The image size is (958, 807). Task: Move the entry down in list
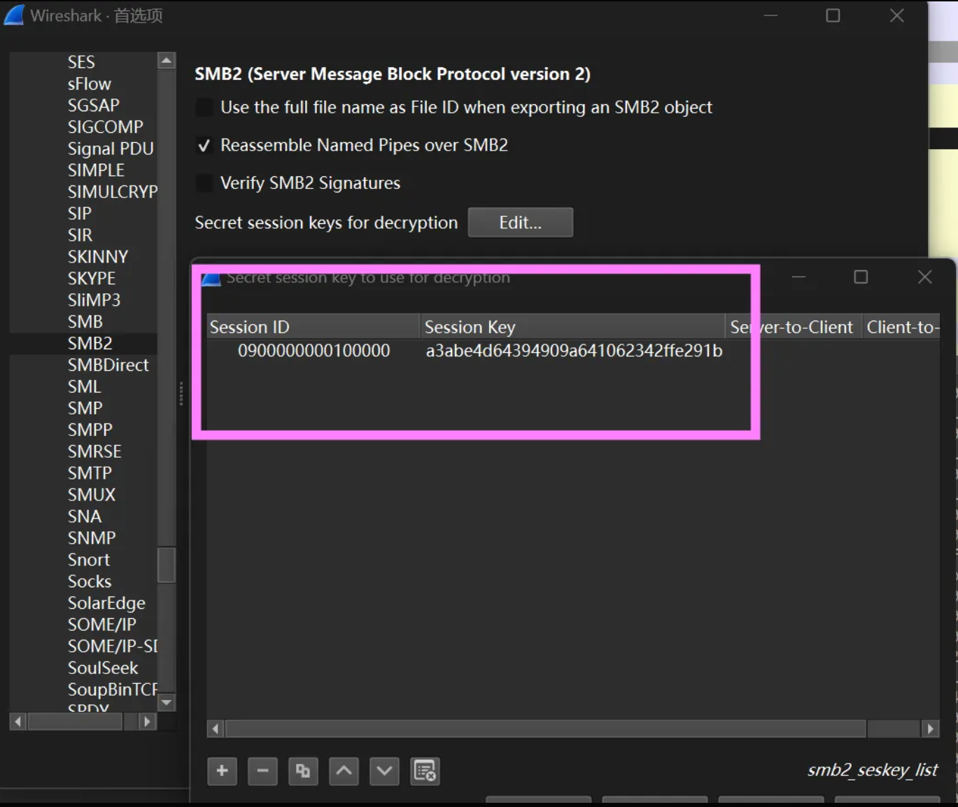tap(384, 771)
